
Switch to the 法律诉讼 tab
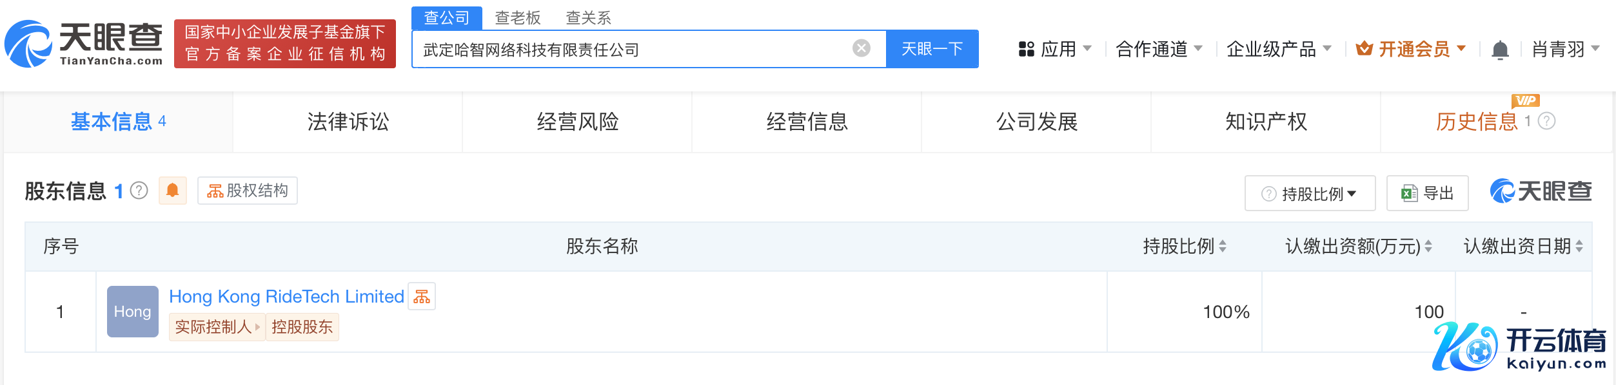pos(348,122)
